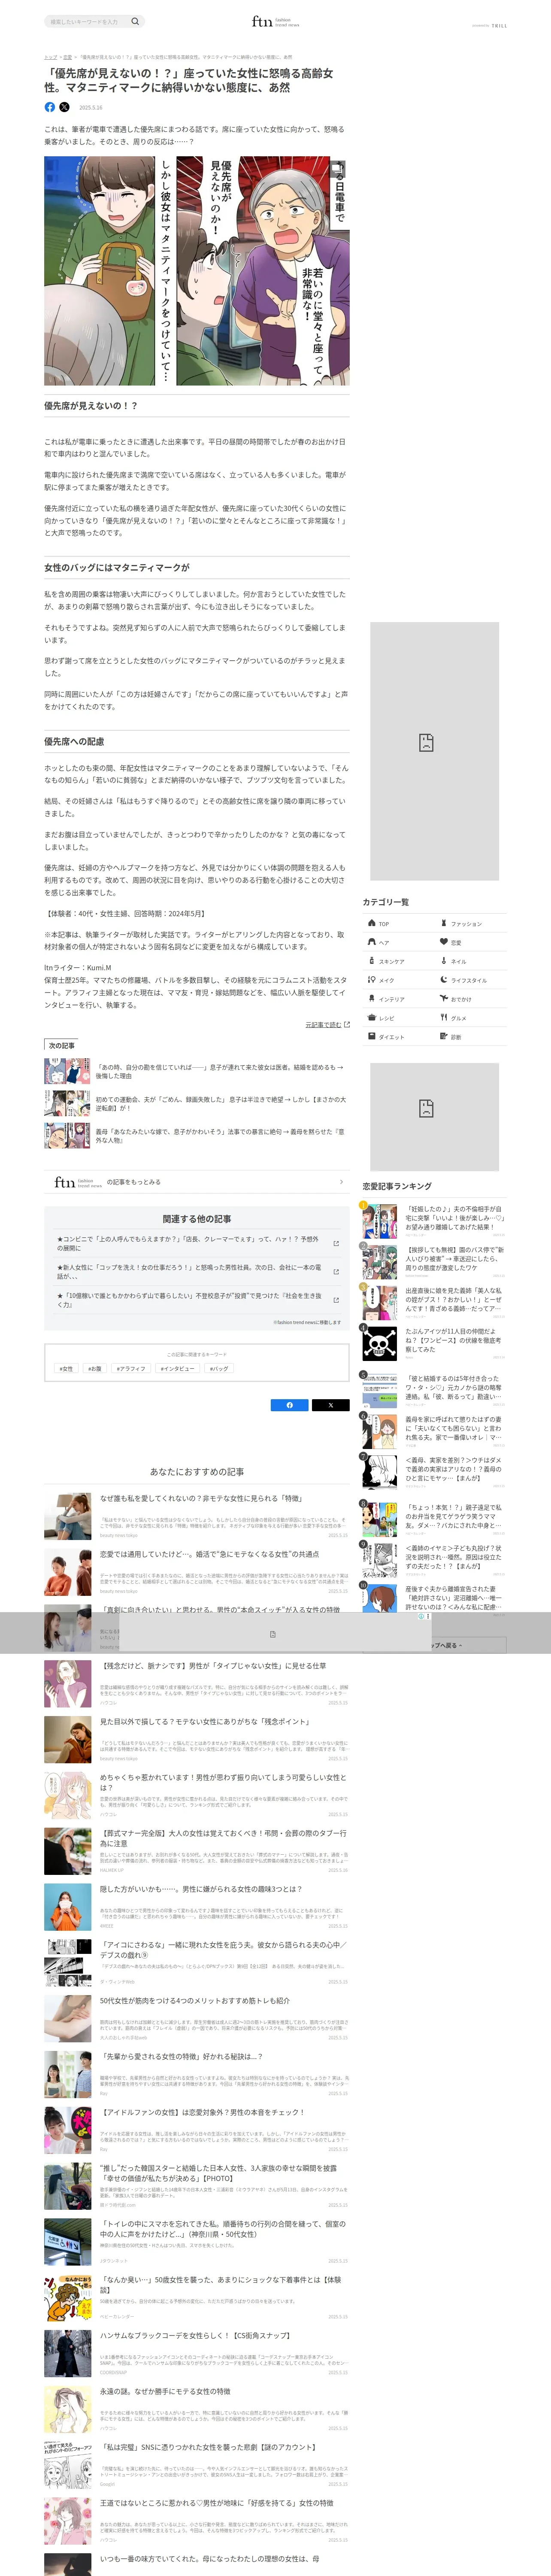
Task: Open recommended article 恋愛では通用していたけど
Action: coord(197,1572)
